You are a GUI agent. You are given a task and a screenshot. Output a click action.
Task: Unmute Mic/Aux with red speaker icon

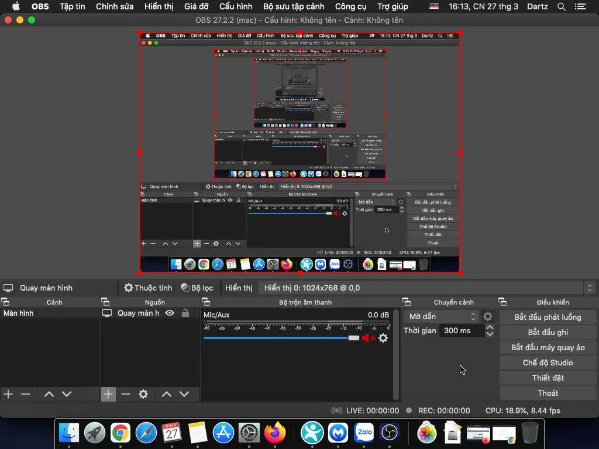(369, 338)
